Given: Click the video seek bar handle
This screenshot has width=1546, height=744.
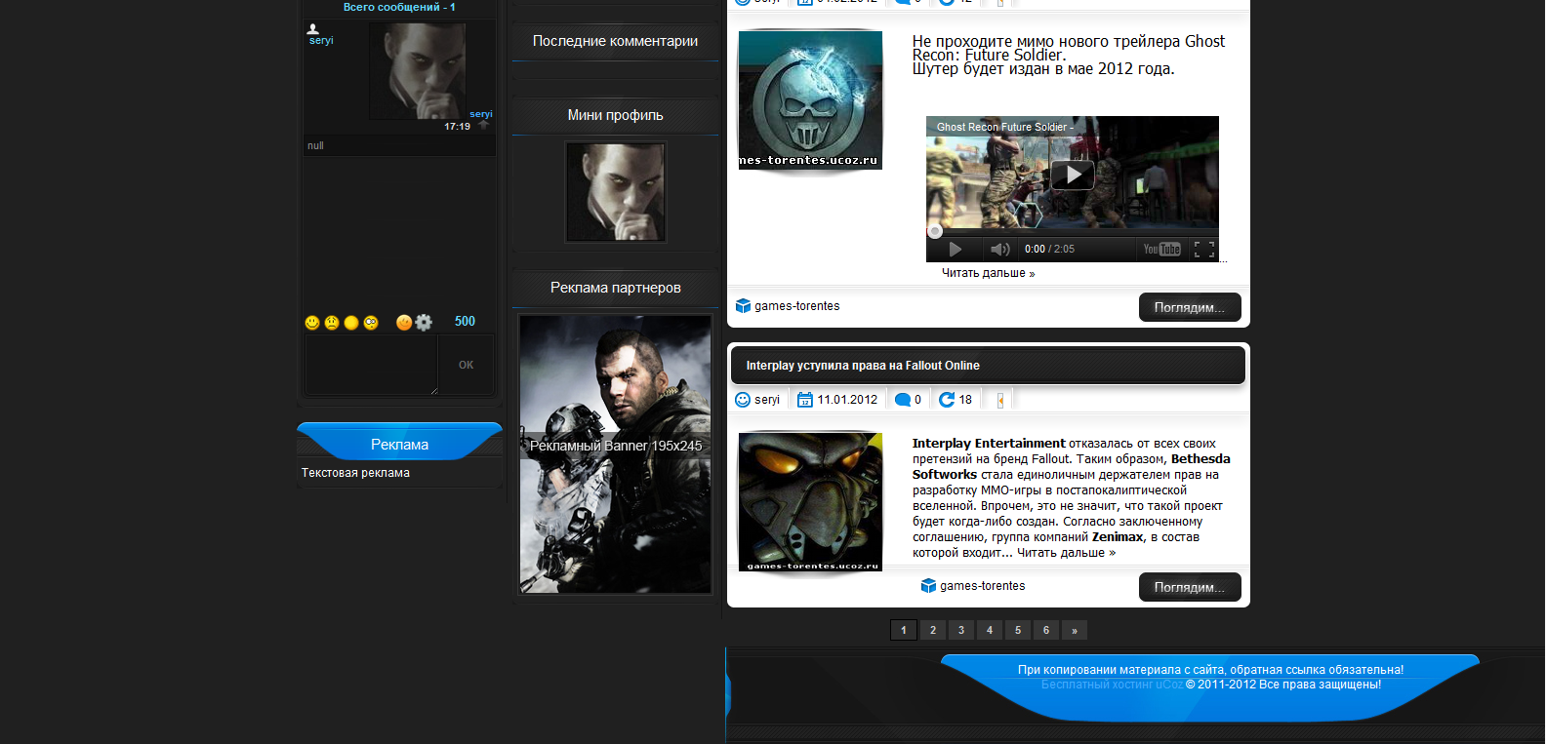Looking at the screenshot, I should click(935, 231).
